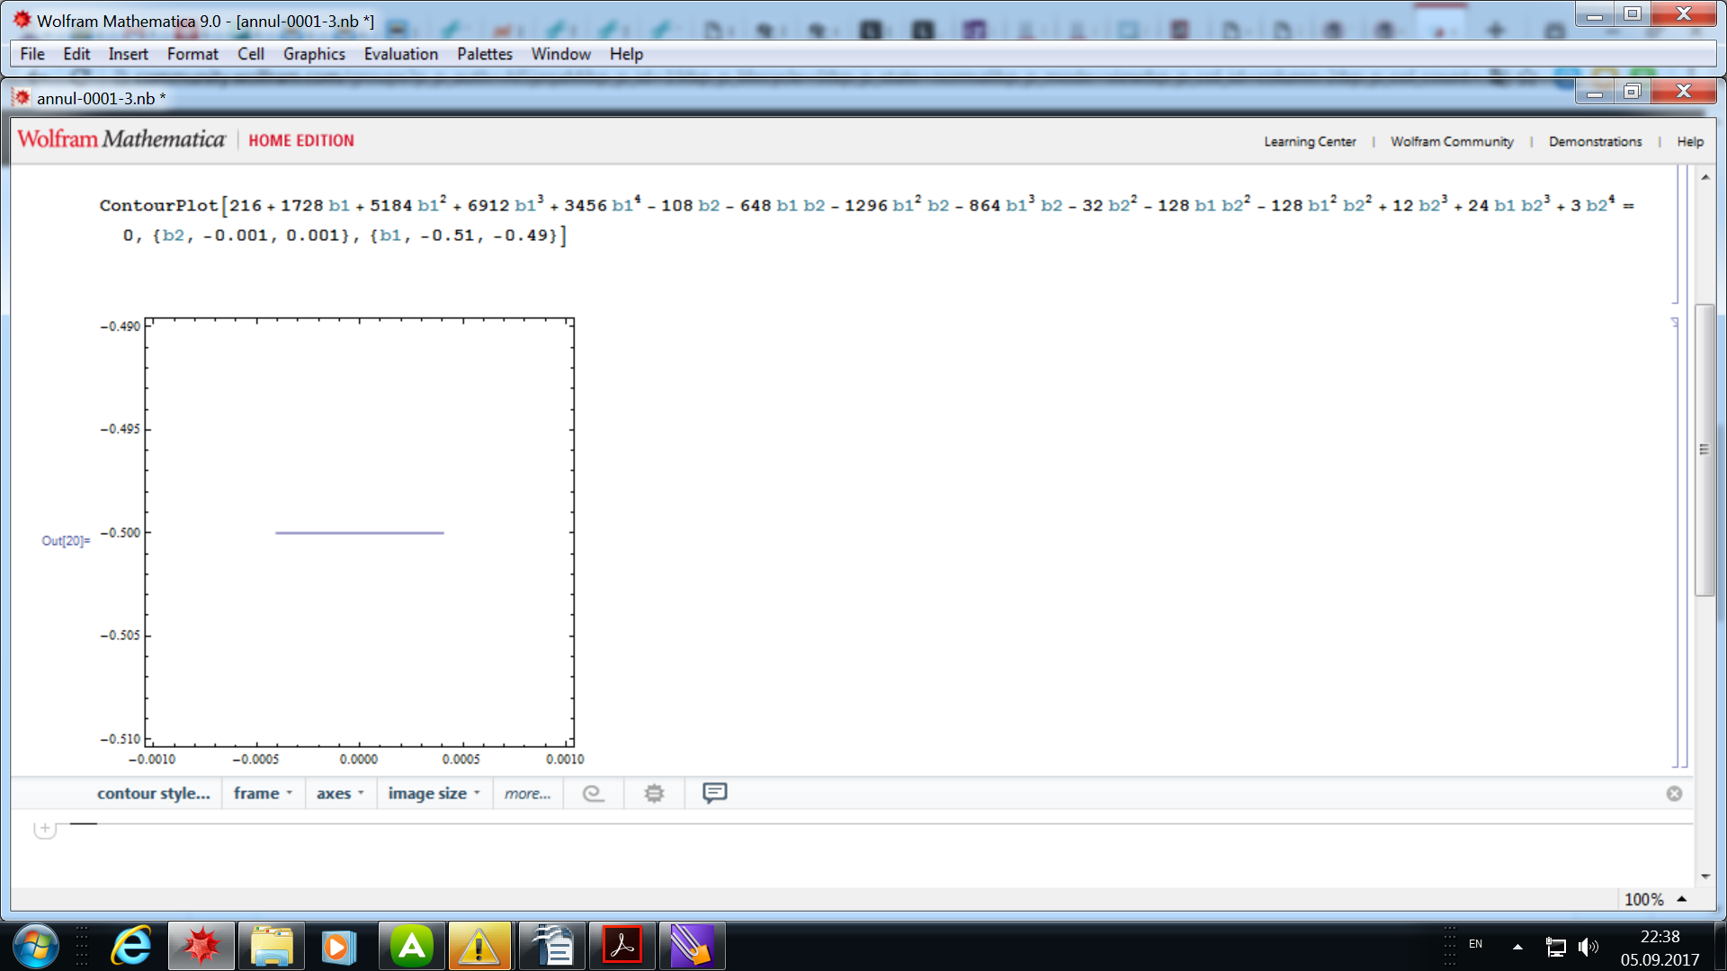Click the HOME EDITION label
This screenshot has width=1727, height=971.
click(301, 140)
